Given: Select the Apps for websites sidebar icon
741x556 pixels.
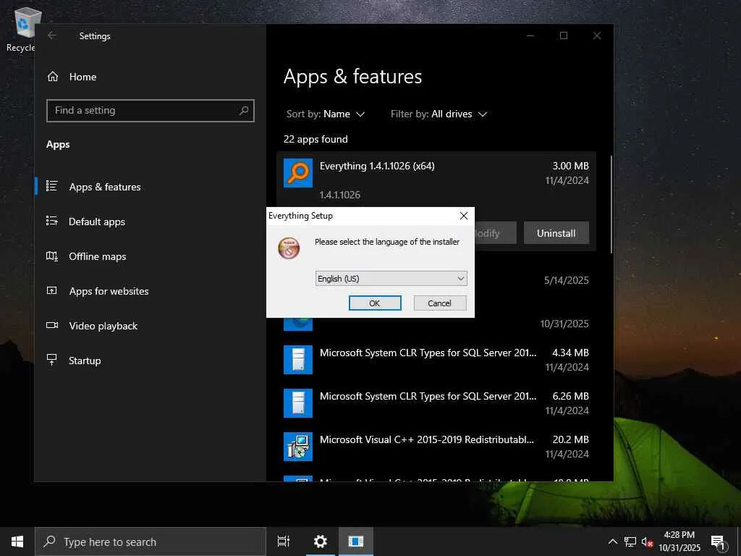Looking at the screenshot, I should (x=52, y=291).
